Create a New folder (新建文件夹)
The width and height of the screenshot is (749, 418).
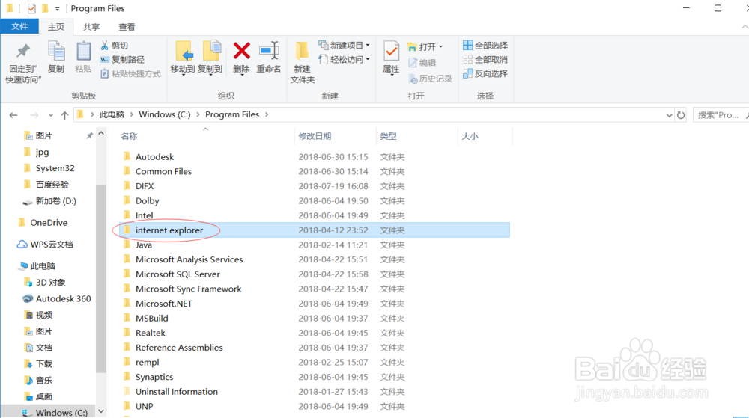pos(303,62)
